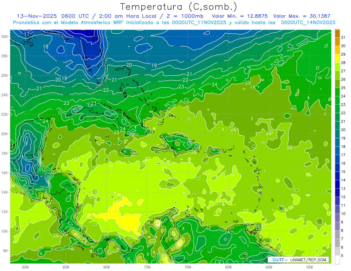Click the legend scale number 5
The height and width of the screenshot is (271, 351).
click(x=342, y=256)
